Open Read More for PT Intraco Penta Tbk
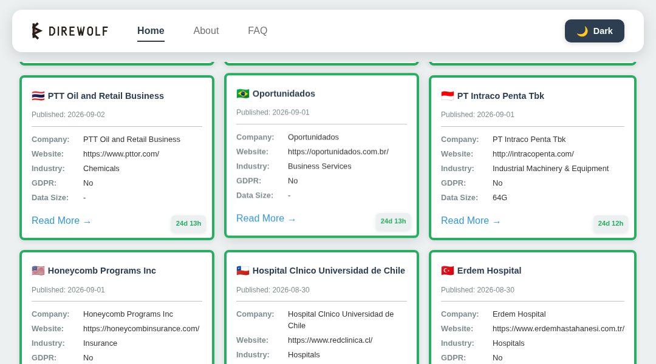 coord(471,221)
